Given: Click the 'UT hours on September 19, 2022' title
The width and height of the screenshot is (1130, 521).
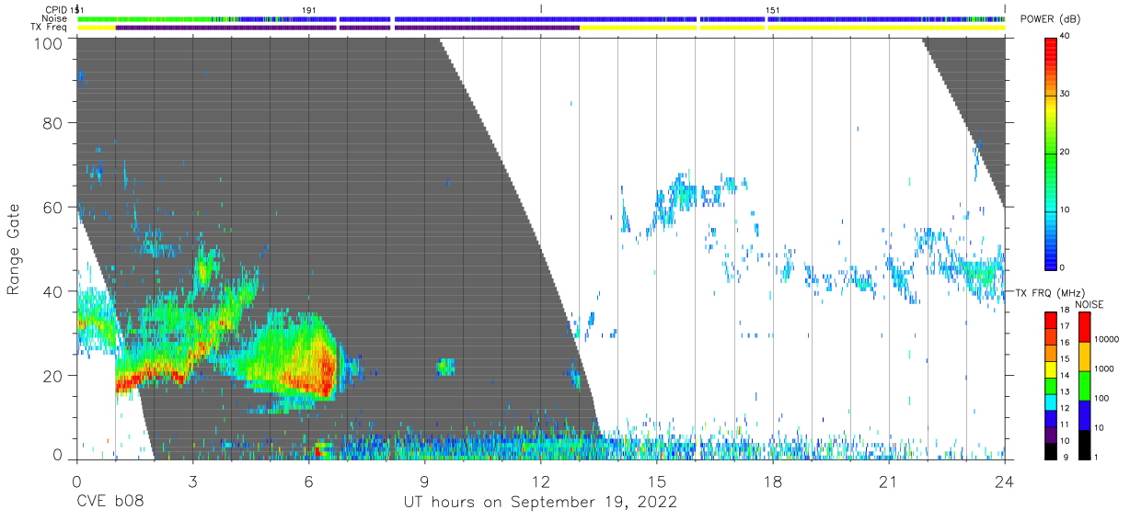Looking at the screenshot, I should [x=540, y=503].
